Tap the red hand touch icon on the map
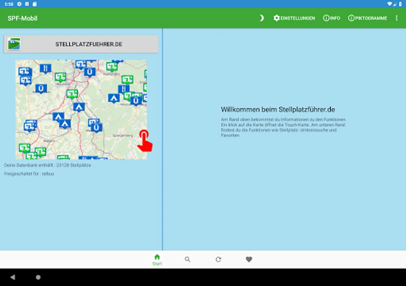Viewport: 406px width, 286px height. pyautogui.click(x=145, y=141)
